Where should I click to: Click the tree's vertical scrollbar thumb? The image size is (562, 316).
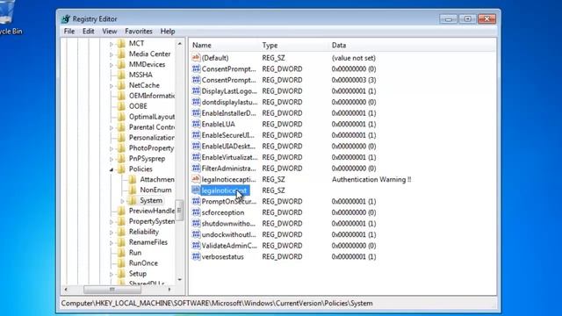tap(179, 210)
